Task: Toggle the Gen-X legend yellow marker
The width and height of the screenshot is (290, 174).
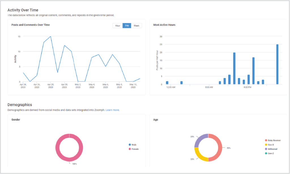Action: 266,145
